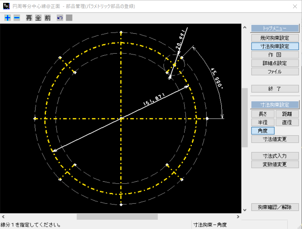Click the 20.991 dimension text

coord(181,39)
